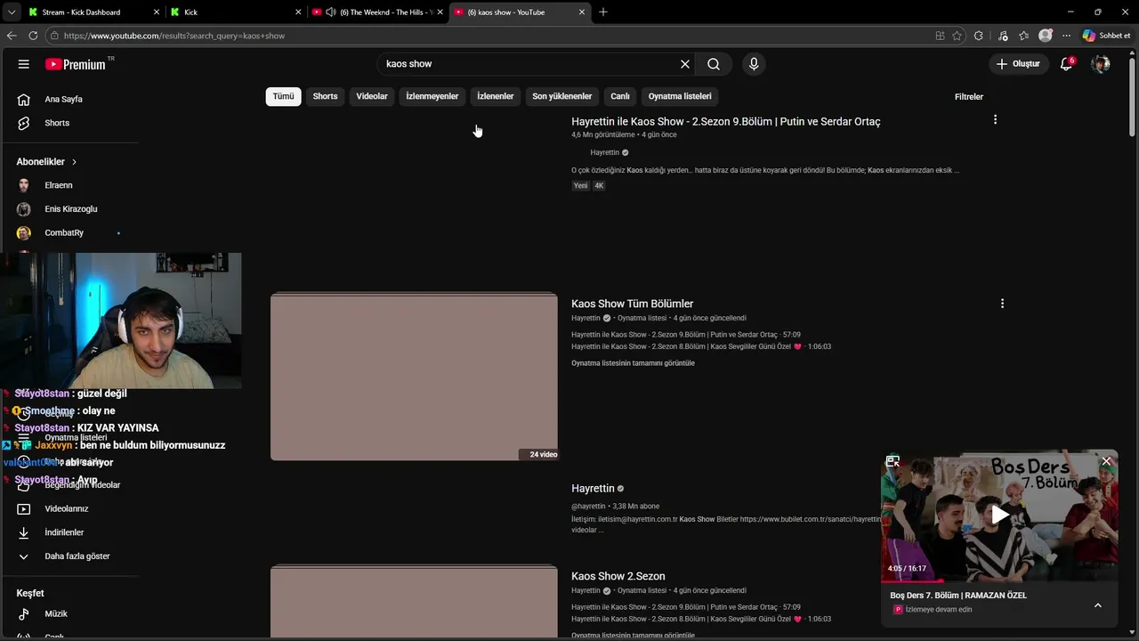Seek on miniplayer red progress bar

click(999, 580)
